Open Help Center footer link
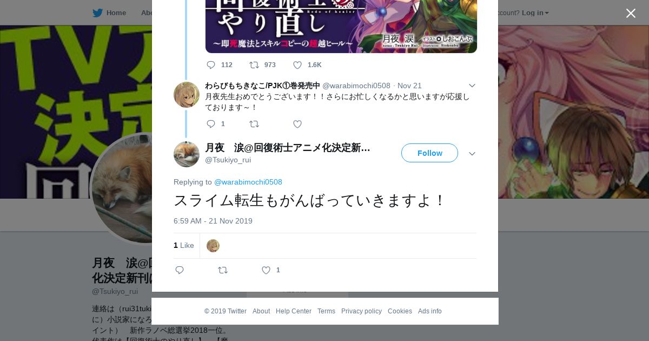 tap(294, 311)
